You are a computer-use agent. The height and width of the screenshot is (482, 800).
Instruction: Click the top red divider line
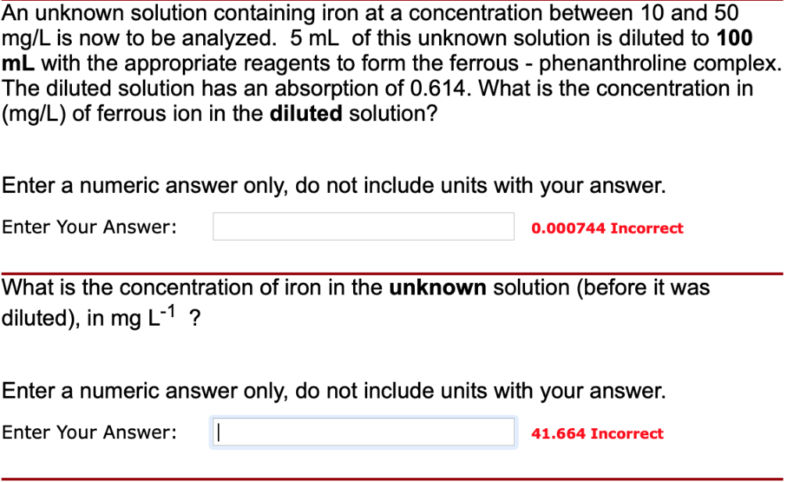pyautogui.click(x=400, y=2)
